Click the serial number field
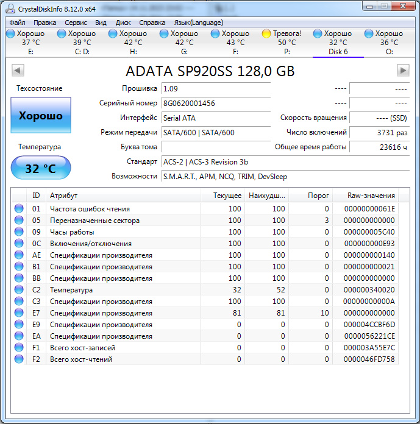The height and width of the screenshot is (424, 420). tap(215, 104)
